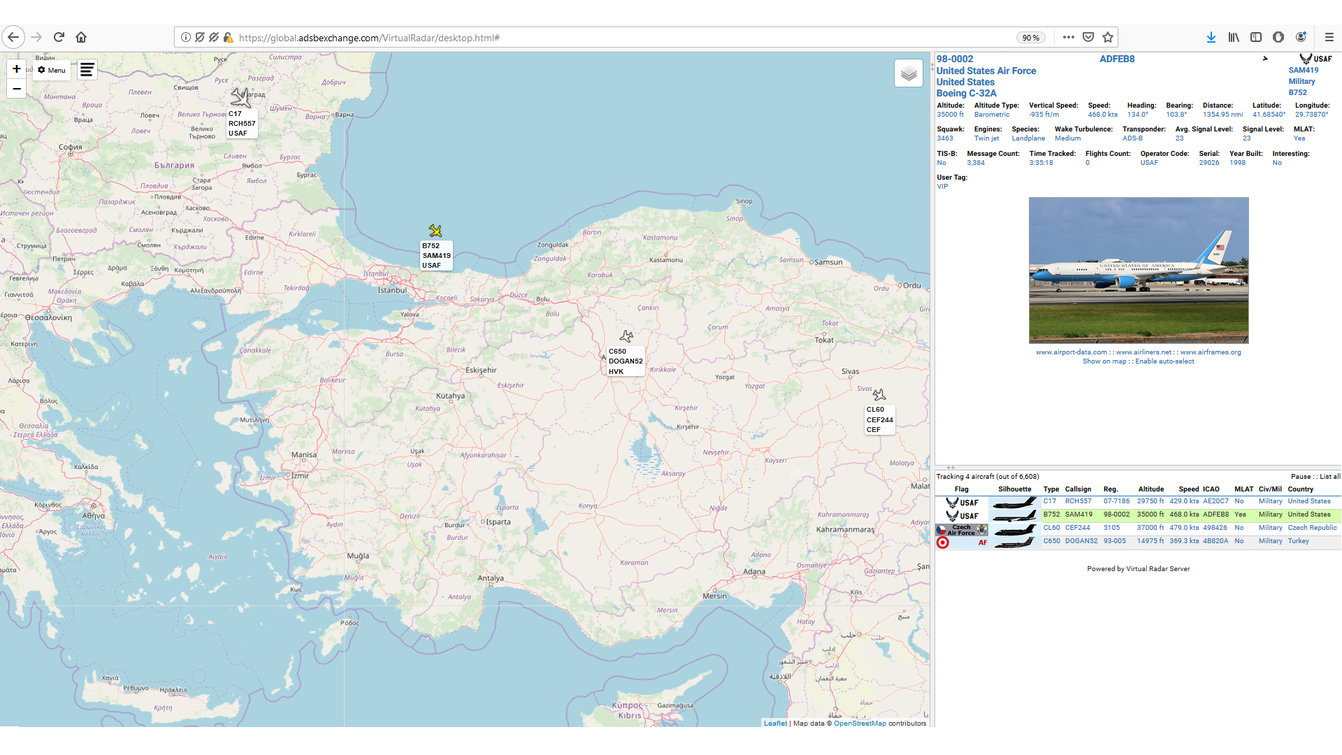Open www.airliners.net link
Viewport: 1342px width, 755px height.
click(x=1143, y=352)
